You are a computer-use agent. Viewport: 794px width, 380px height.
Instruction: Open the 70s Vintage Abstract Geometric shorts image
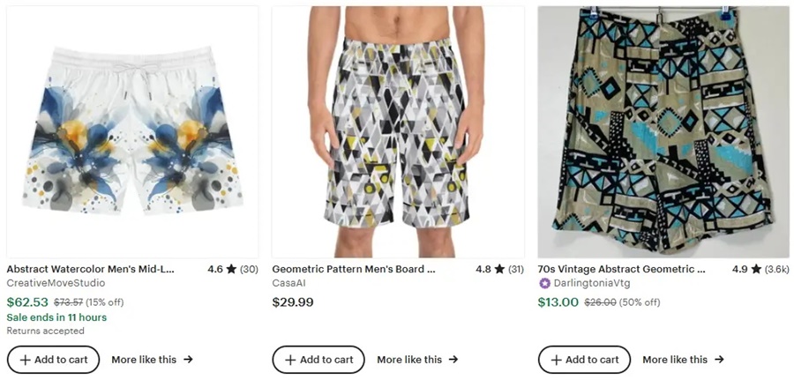(663, 132)
